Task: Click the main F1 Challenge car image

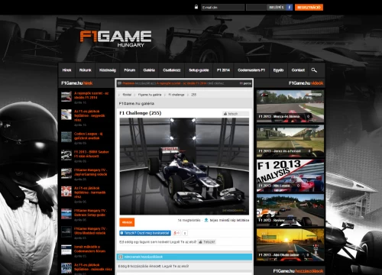Action: [x=184, y=166]
